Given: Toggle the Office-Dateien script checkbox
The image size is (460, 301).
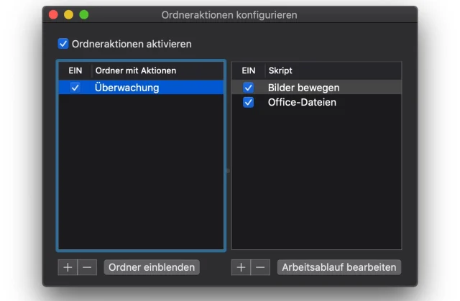Looking at the screenshot, I should coord(249,103).
